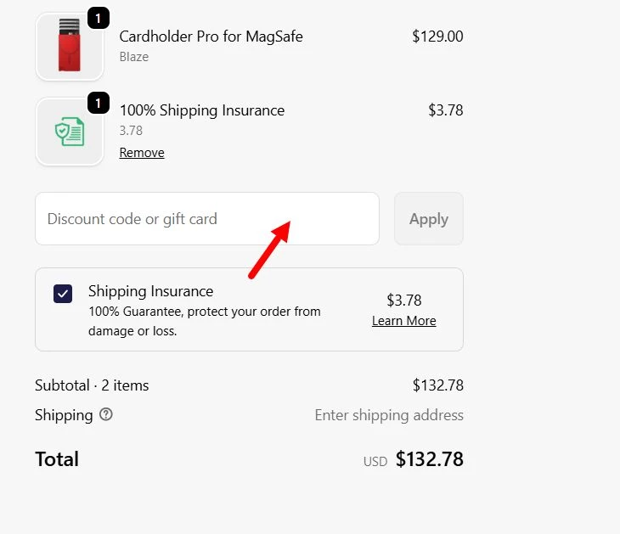Remove the 100% Shipping Insurance item

[x=142, y=153]
